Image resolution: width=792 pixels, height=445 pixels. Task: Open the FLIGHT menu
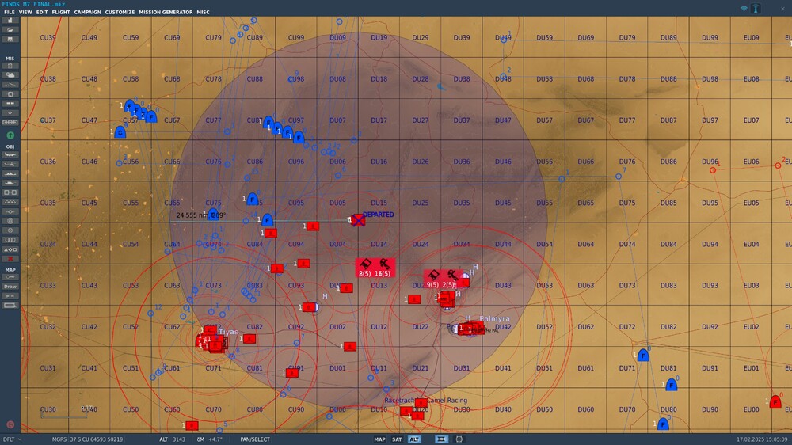coord(61,12)
